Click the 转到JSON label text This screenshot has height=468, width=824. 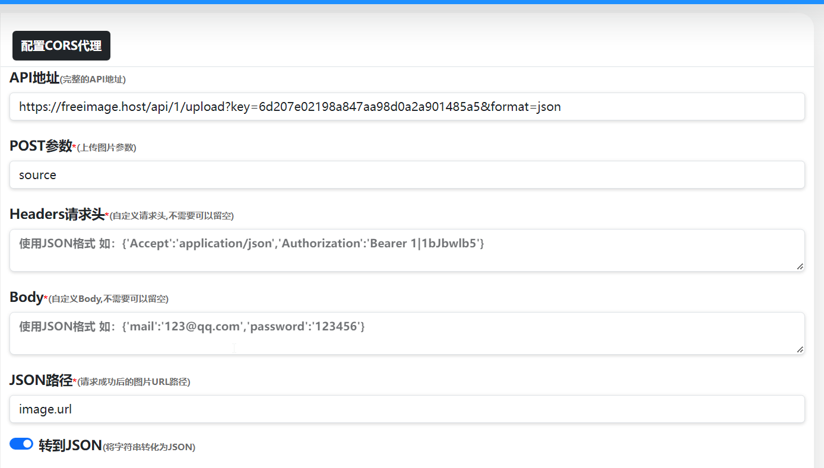70,445
